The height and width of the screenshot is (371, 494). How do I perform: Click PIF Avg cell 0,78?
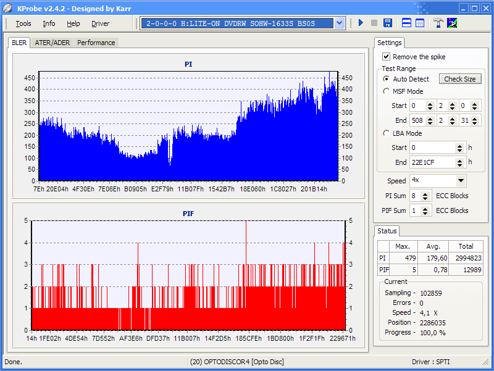pos(433,270)
